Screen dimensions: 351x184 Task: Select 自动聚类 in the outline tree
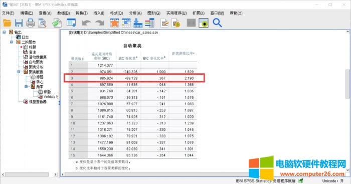tap(36, 62)
